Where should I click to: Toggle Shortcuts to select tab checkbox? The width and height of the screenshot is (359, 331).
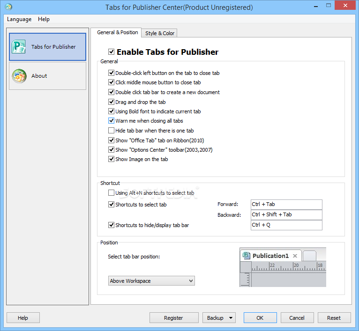[x=111, y=205]
